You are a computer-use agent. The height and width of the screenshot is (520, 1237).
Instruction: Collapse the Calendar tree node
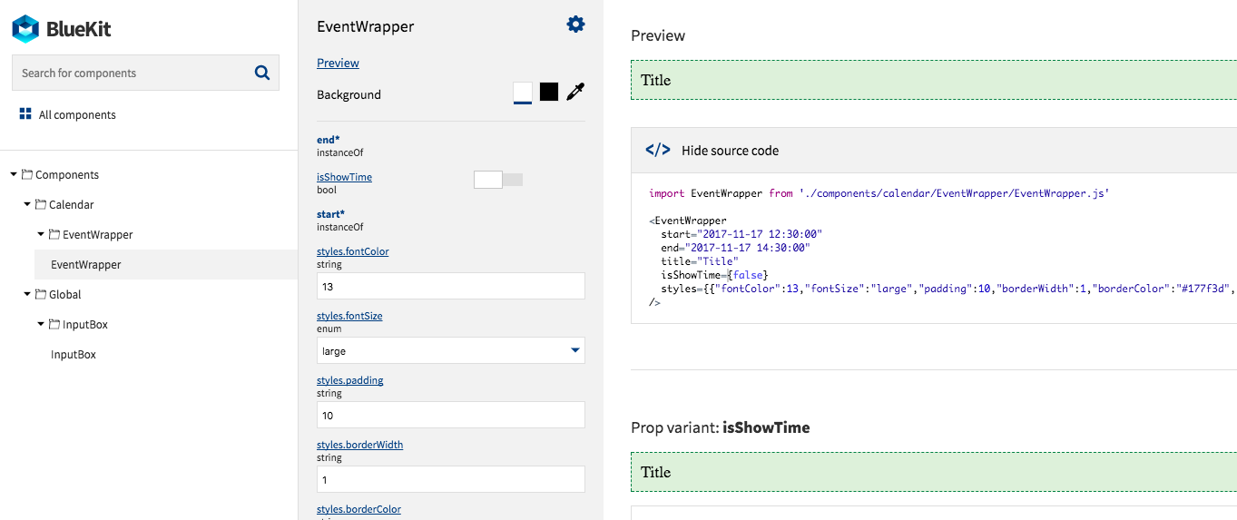(x=27, y=204)
